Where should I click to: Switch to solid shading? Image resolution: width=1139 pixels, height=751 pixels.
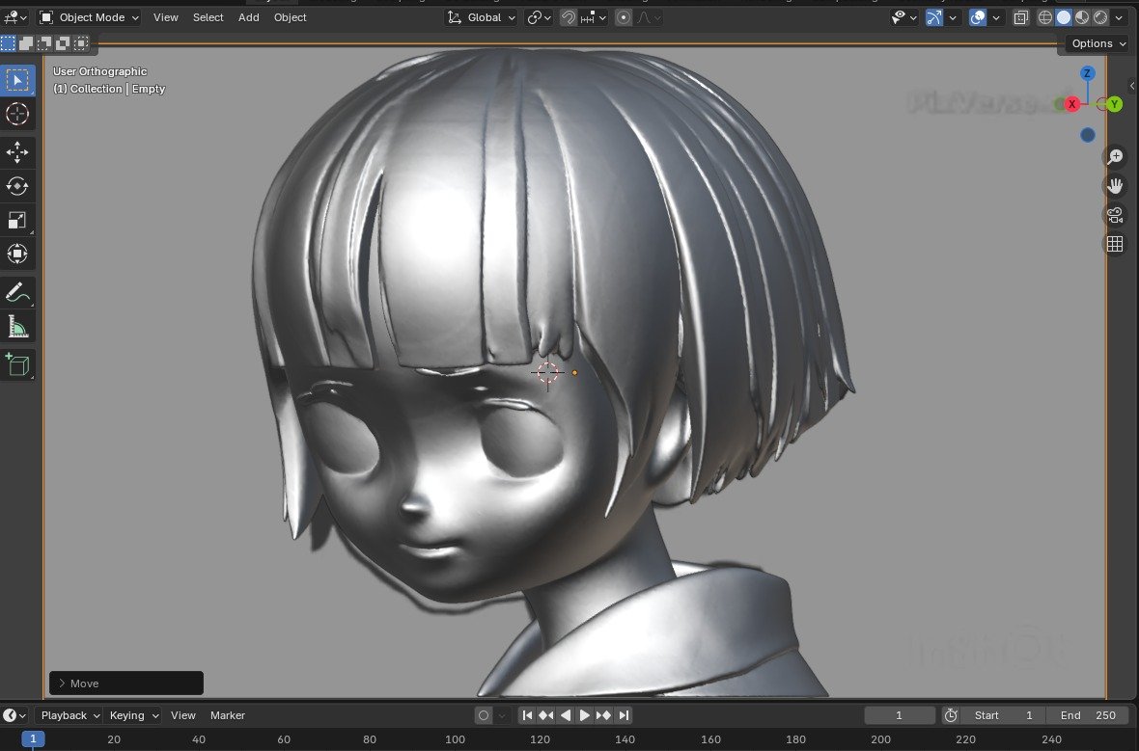pyautogui.click(x=1064, y=17)
